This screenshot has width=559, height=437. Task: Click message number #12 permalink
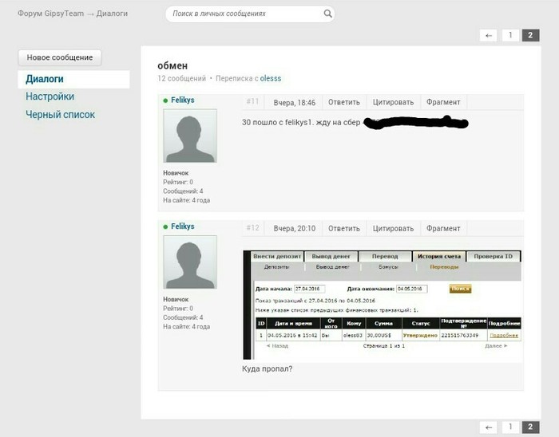(252, 228)
